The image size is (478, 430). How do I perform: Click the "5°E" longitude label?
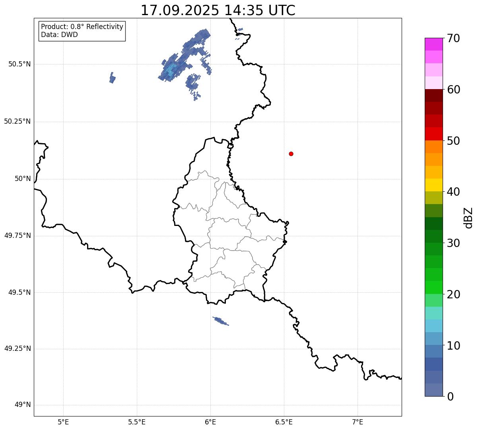coord(63,422)
